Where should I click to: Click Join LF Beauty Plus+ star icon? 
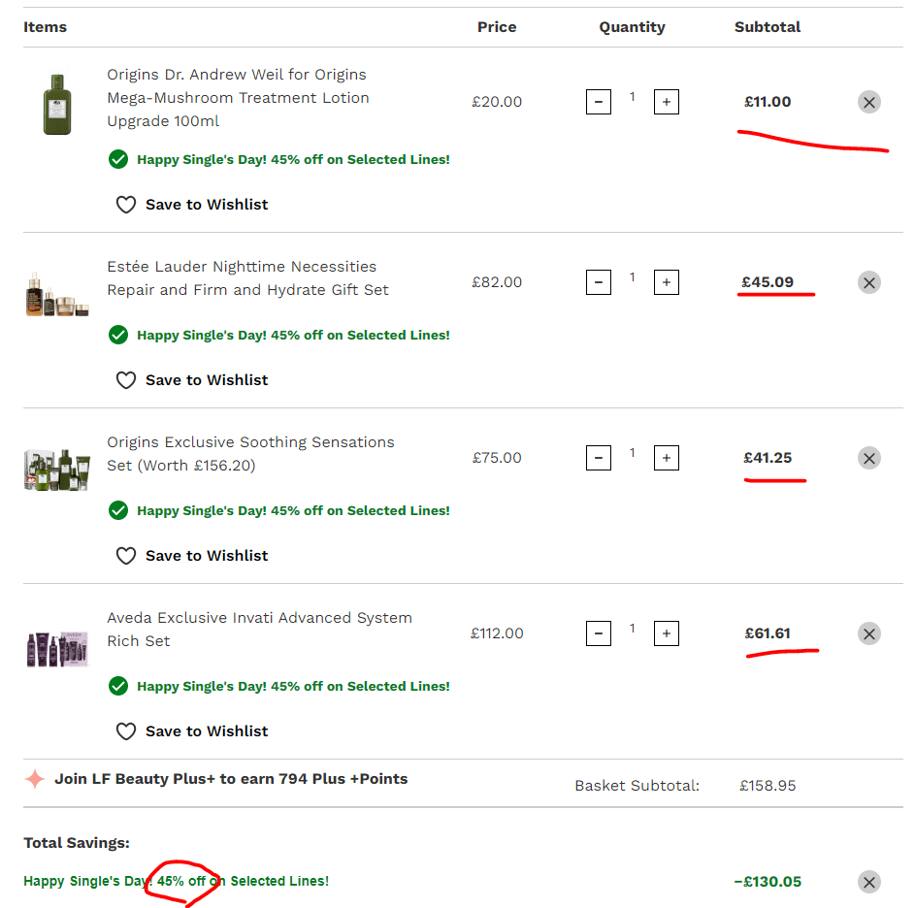coord(35,779)
